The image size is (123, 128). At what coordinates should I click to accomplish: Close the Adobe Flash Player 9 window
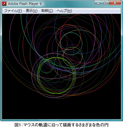point(115,3)
